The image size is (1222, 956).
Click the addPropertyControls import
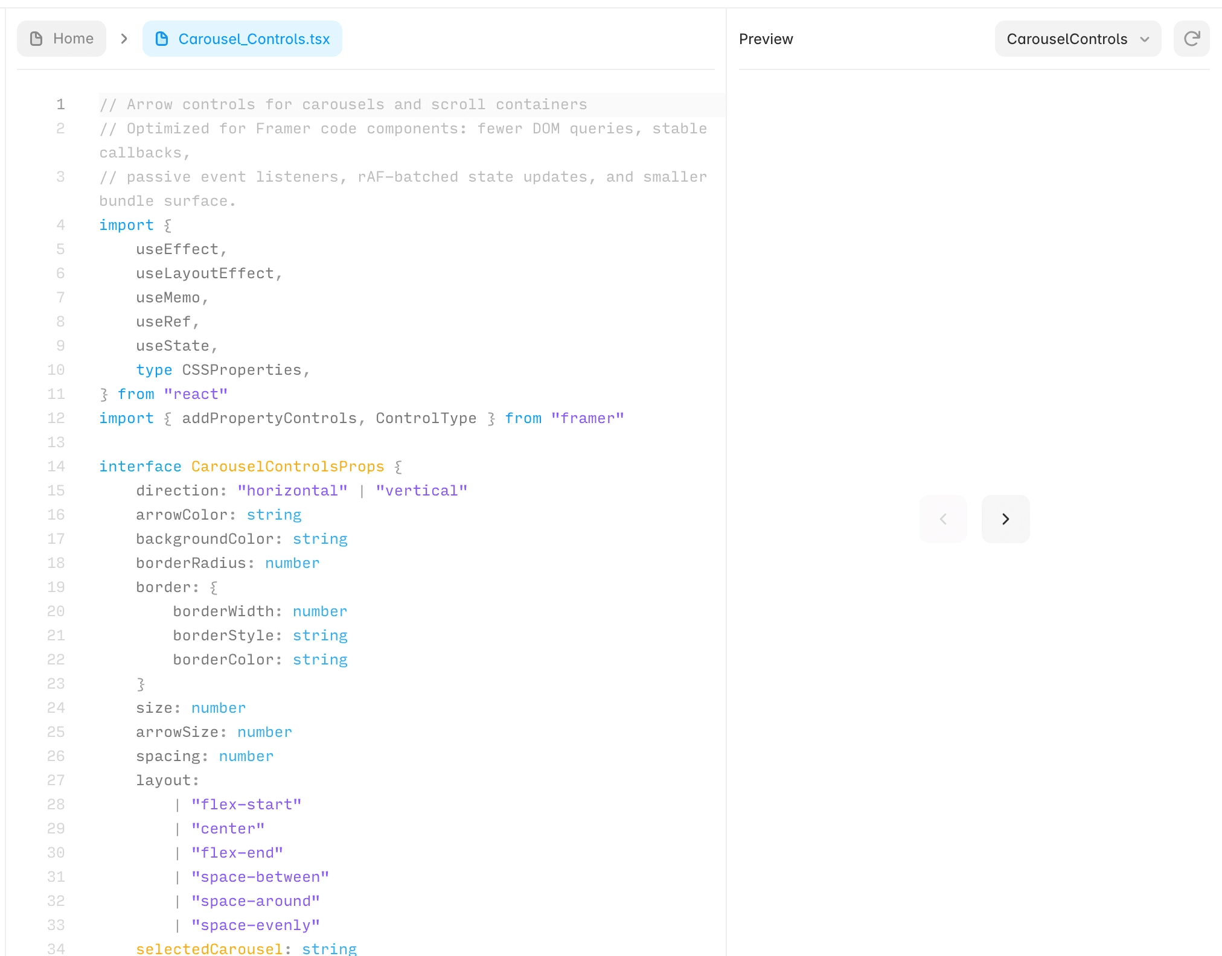click(x=269, y=418)
